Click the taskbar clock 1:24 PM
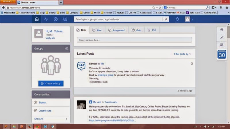This screenshot has height=129, width=230. tap(221, 127)
